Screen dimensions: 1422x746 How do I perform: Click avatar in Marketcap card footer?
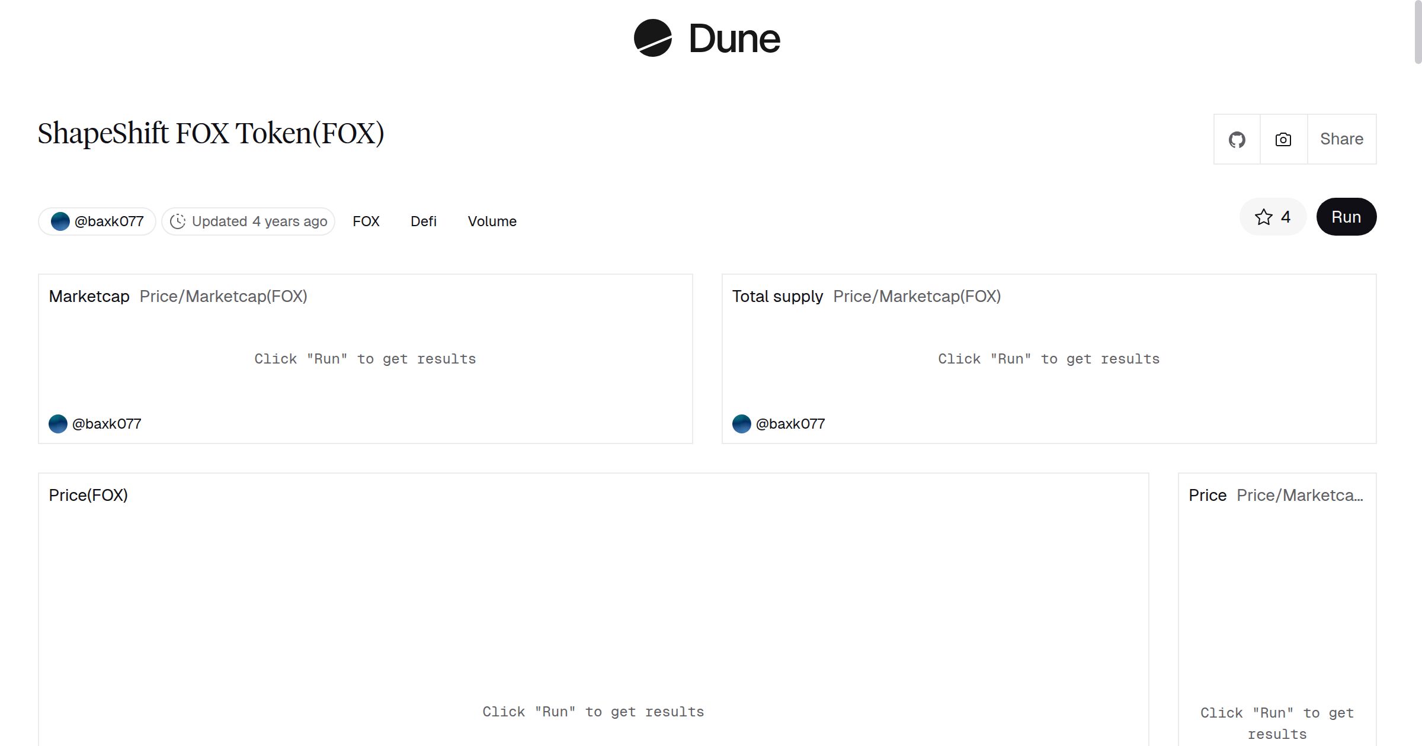(x=58, y=424)
